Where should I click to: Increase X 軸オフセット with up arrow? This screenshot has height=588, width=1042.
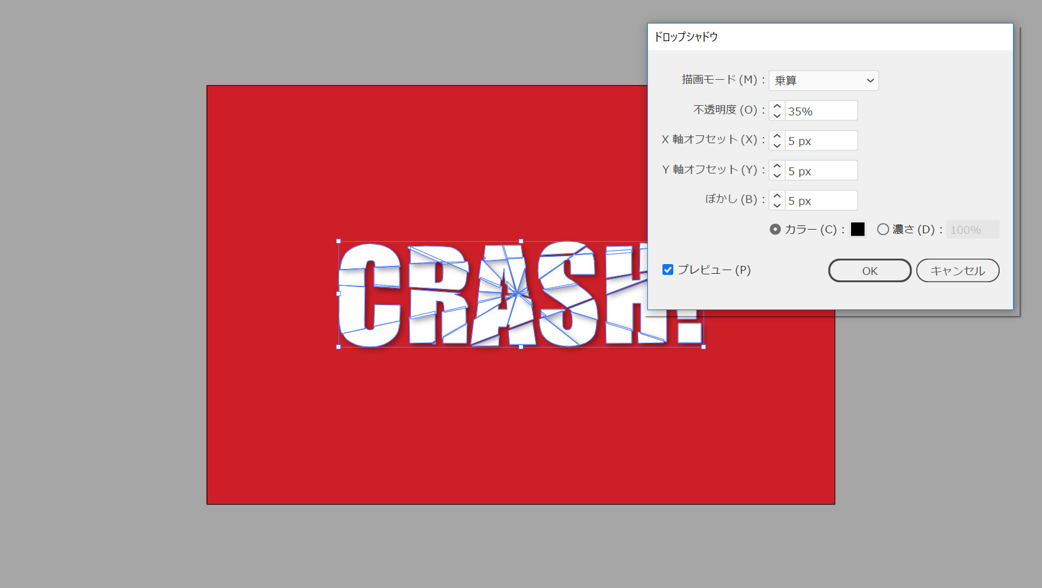777,137
